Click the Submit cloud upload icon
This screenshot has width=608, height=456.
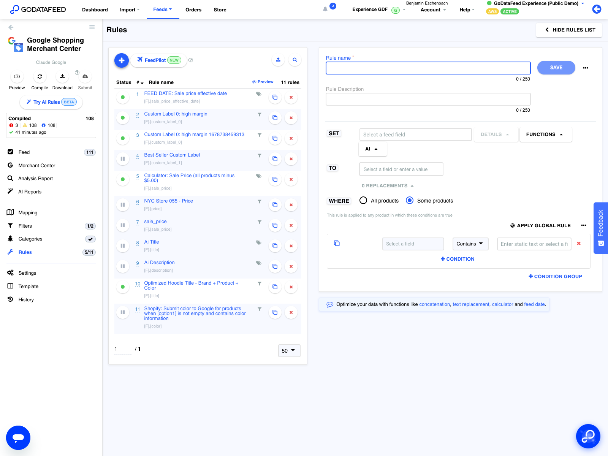coord(85,76)
